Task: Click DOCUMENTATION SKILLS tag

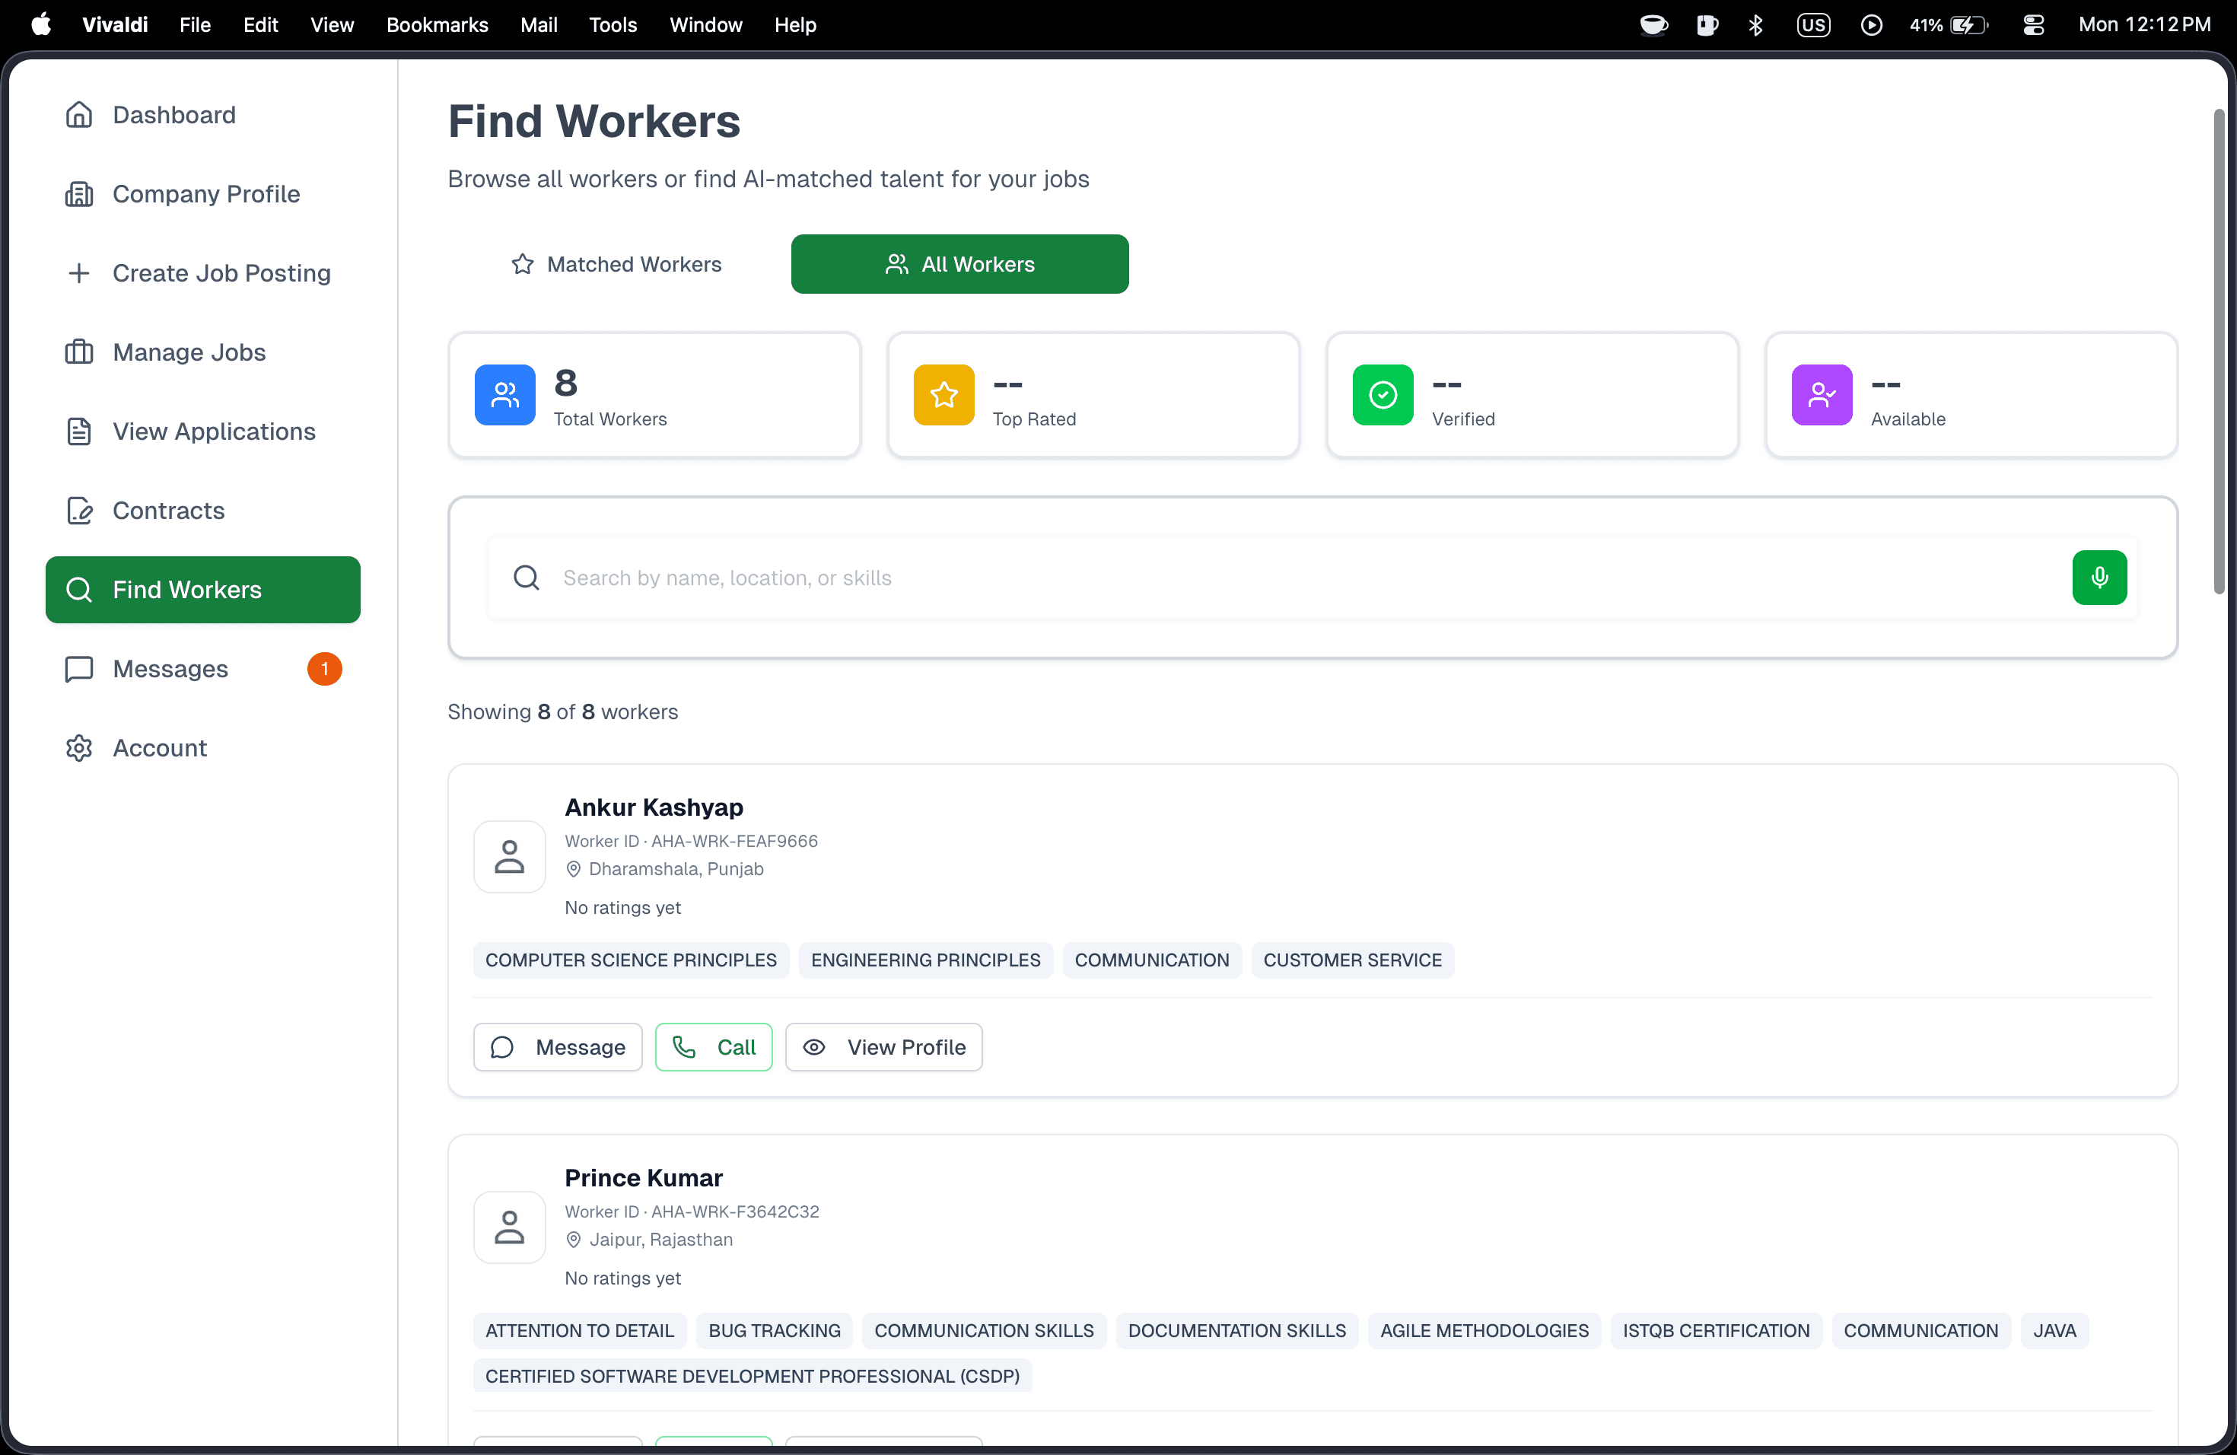Action: pos(1237,1331)
